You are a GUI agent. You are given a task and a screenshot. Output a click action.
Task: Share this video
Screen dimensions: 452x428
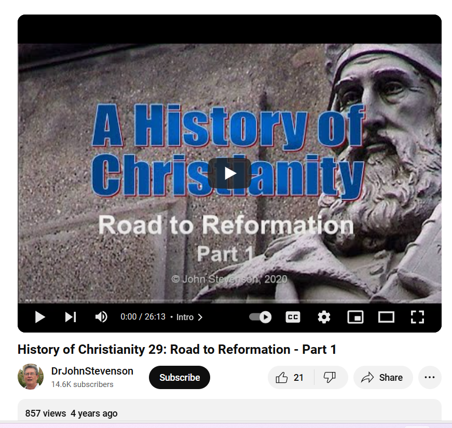pyautogui.click(x=383, y=378)
